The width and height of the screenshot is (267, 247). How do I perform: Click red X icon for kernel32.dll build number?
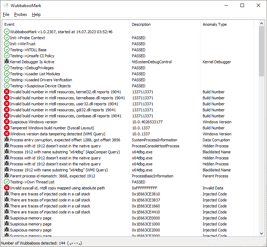(7, 92)
